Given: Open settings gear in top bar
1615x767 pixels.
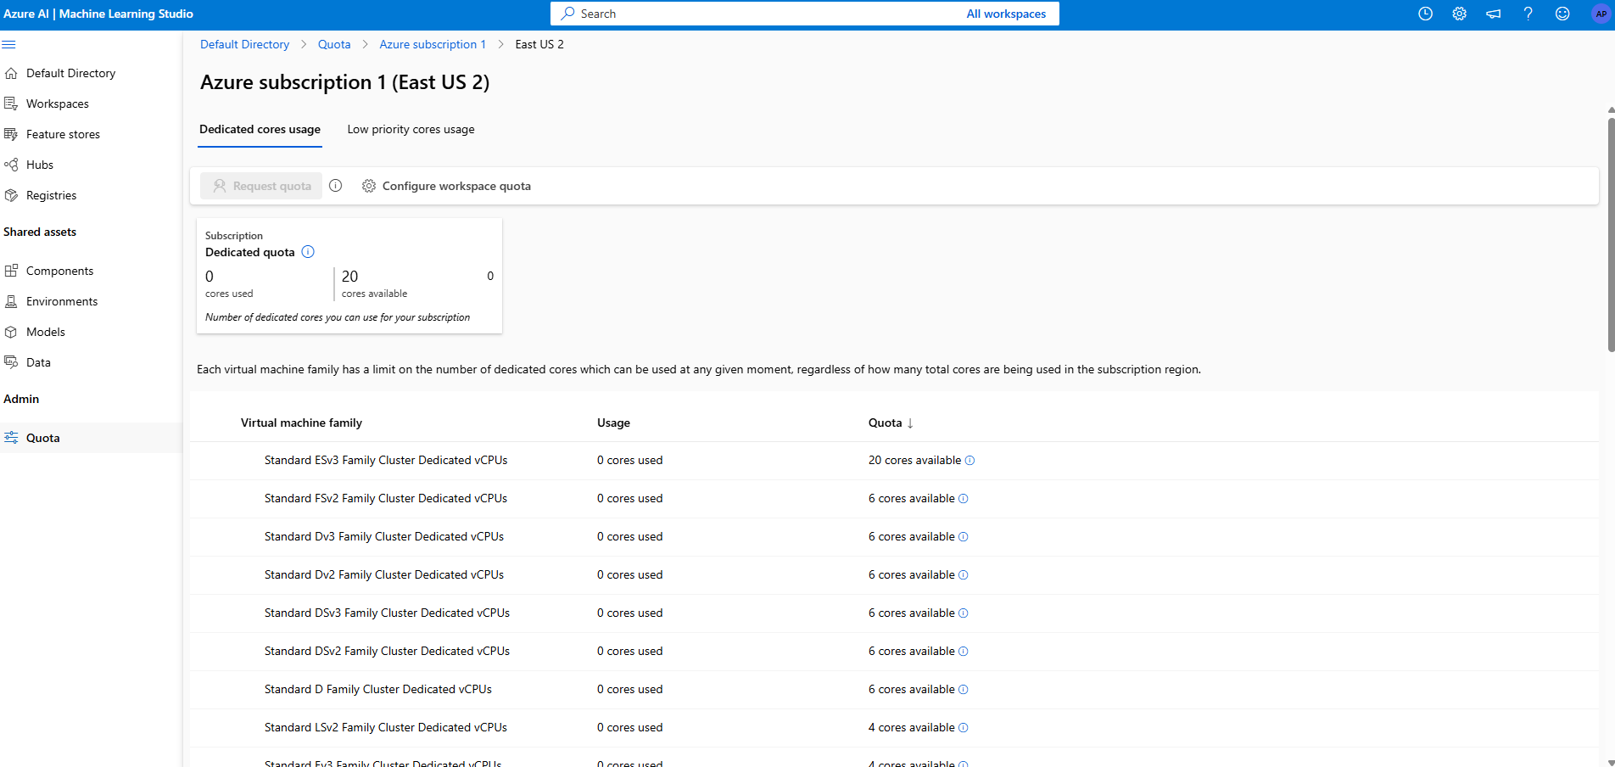Looking at the screenshot, I should (1459, 14).
